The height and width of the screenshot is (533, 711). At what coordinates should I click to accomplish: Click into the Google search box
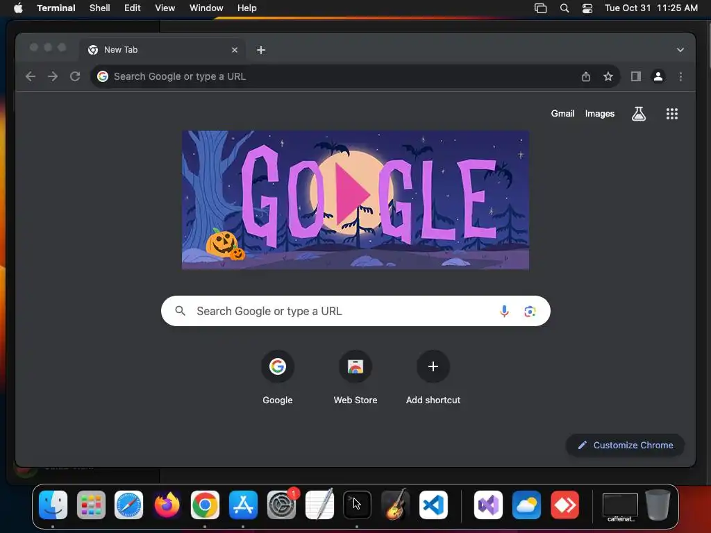click(x=355, y=311)
